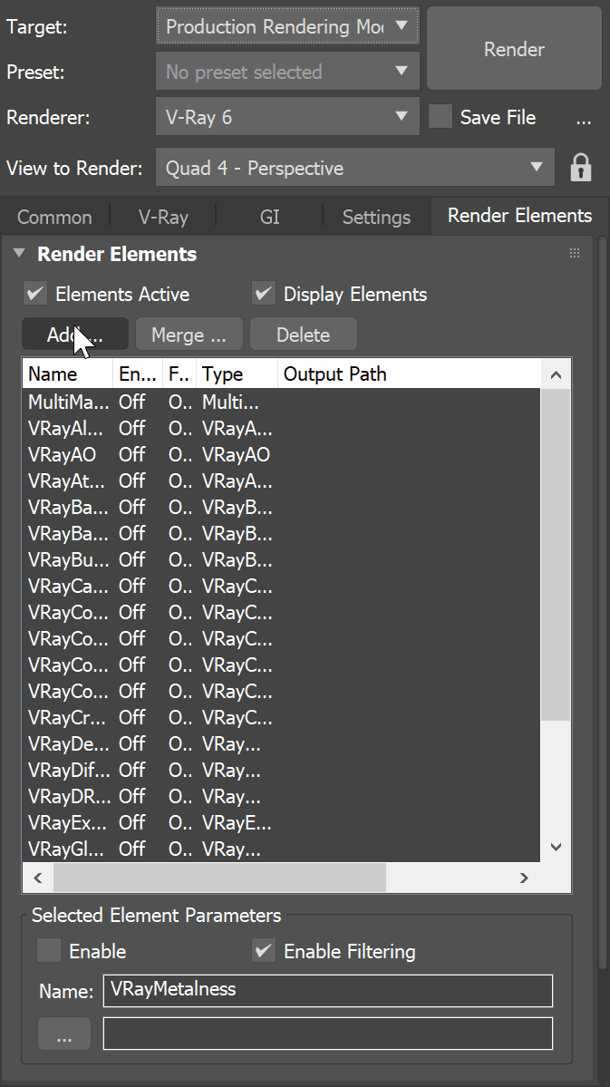The height and width of the screenshot is (1087, 610).
Task: Open the Preset dropdown
Action: tap(402, 72)
